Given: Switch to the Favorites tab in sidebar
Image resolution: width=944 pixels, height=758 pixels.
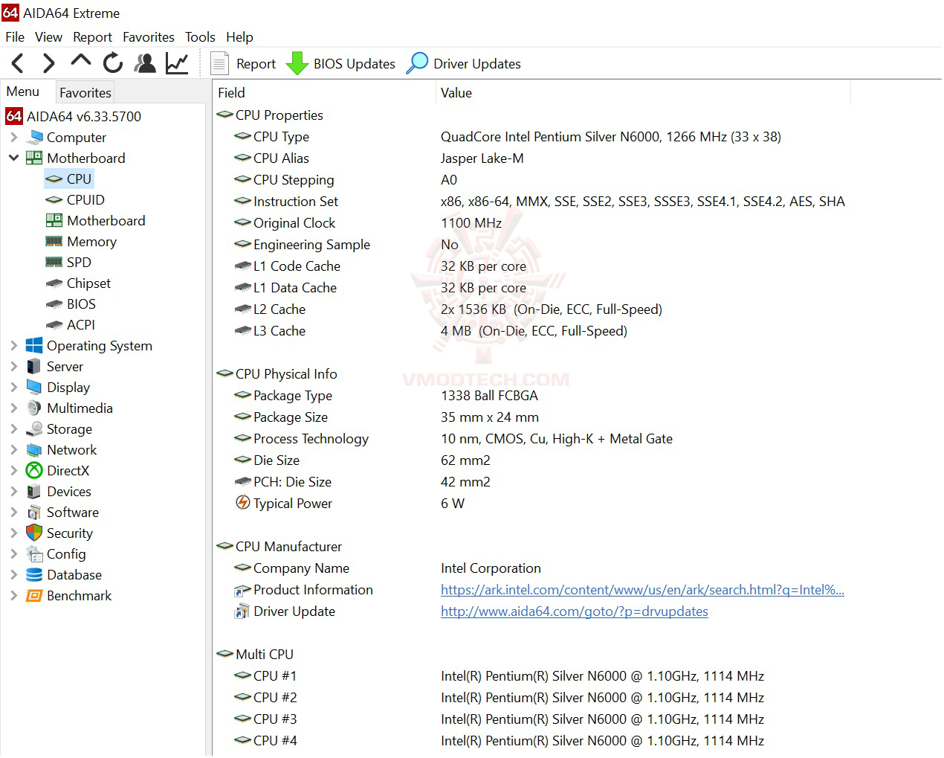Looking at the screenshot, I should (85, 93).
